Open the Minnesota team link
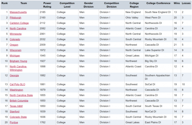Viewport: 192px width, 125px height. click(x=15, y=34)
